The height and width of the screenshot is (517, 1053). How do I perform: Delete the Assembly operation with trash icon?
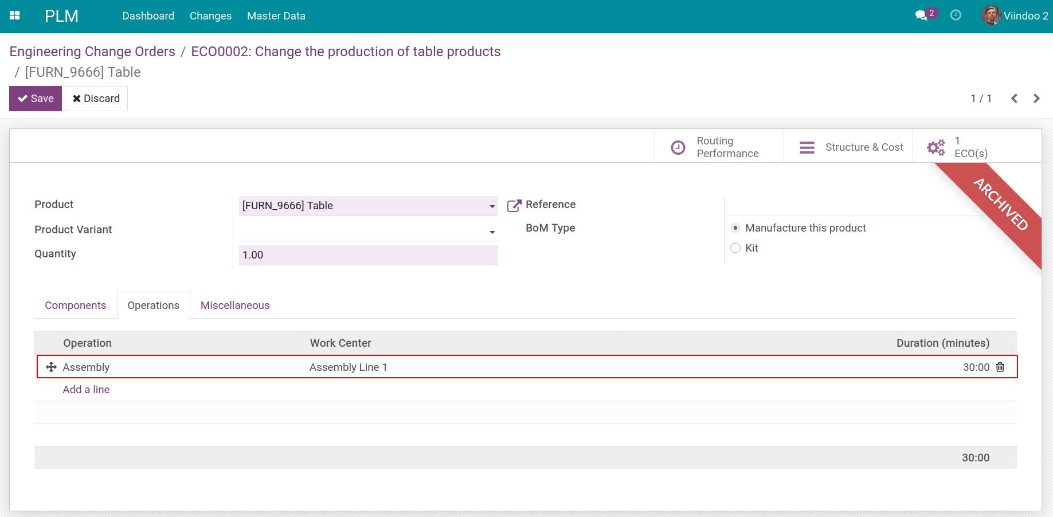click(1000, 367)
